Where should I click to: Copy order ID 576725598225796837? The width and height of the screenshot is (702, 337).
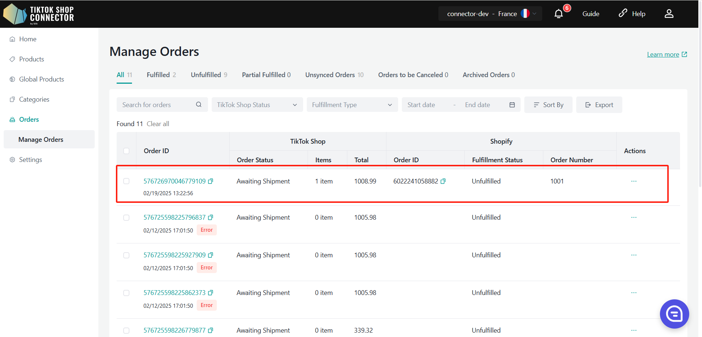(211, 217)
